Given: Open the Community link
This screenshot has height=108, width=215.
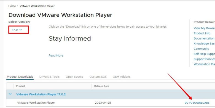Looking at the screenshot, I should pos(201,49).
